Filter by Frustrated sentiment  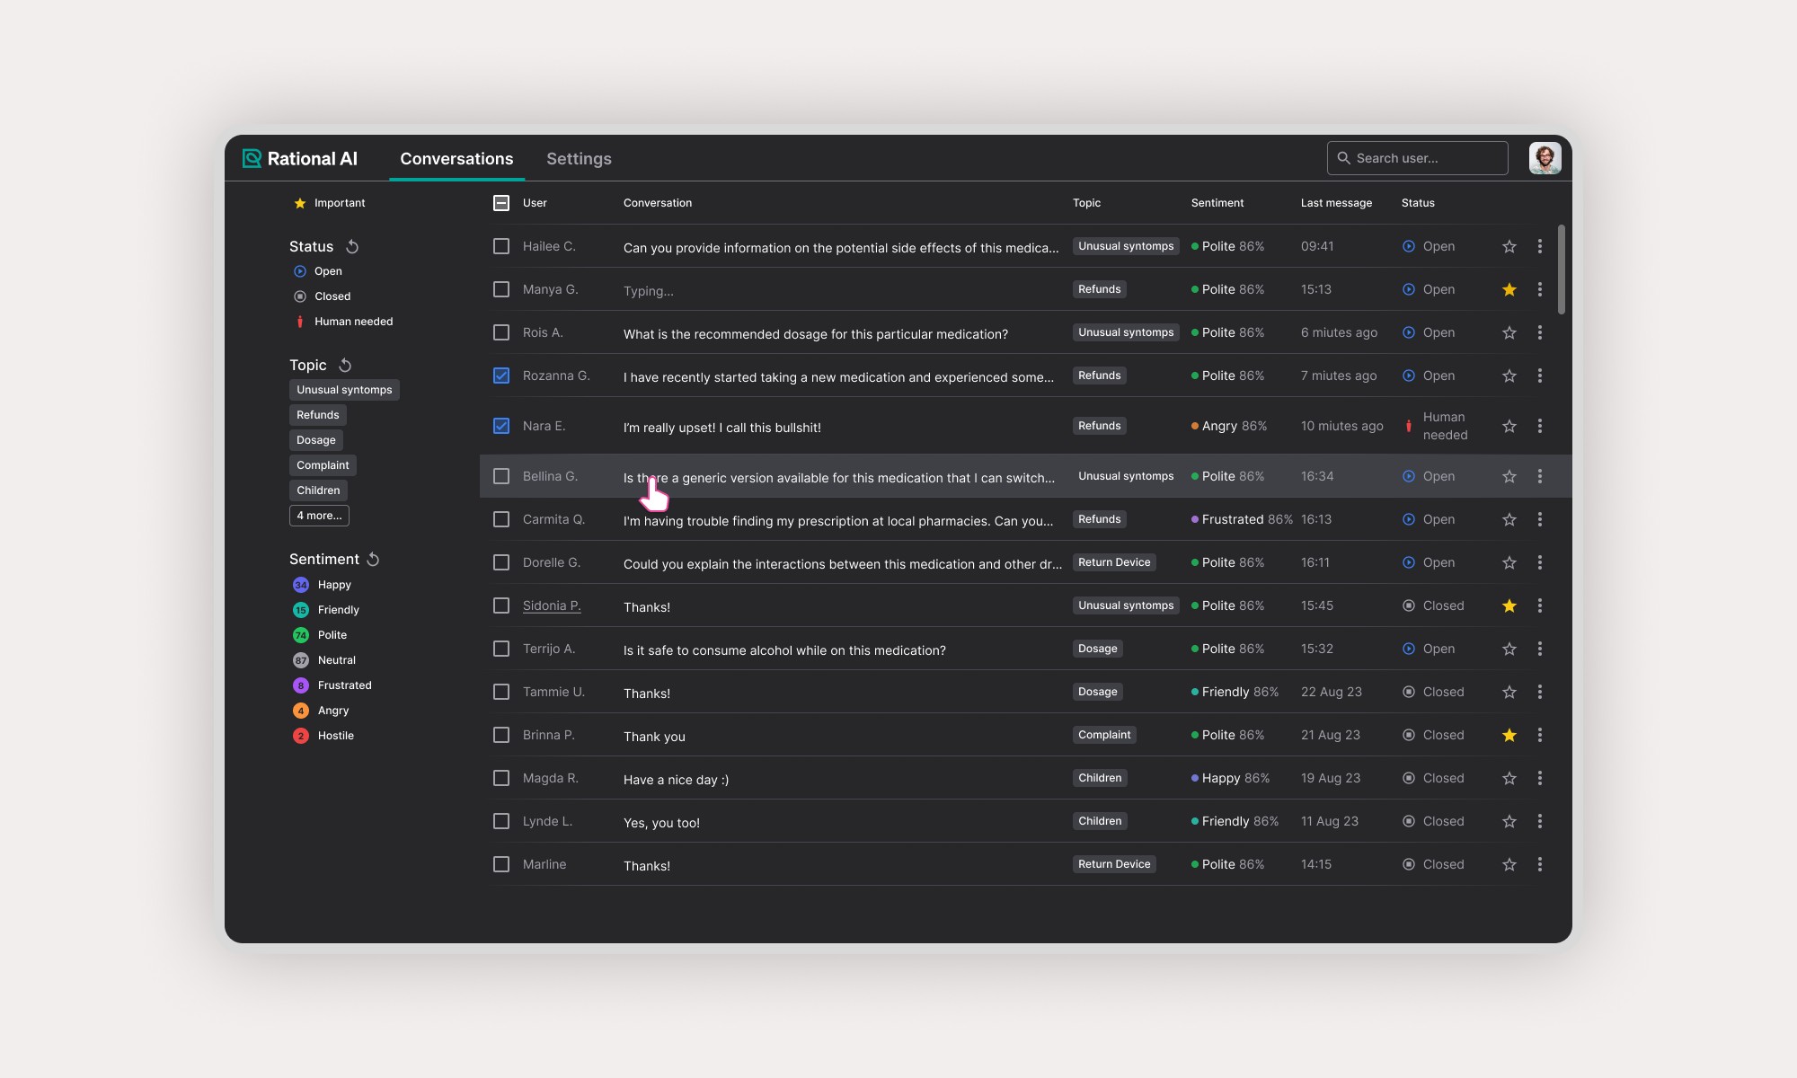click(x=332, y=685)
